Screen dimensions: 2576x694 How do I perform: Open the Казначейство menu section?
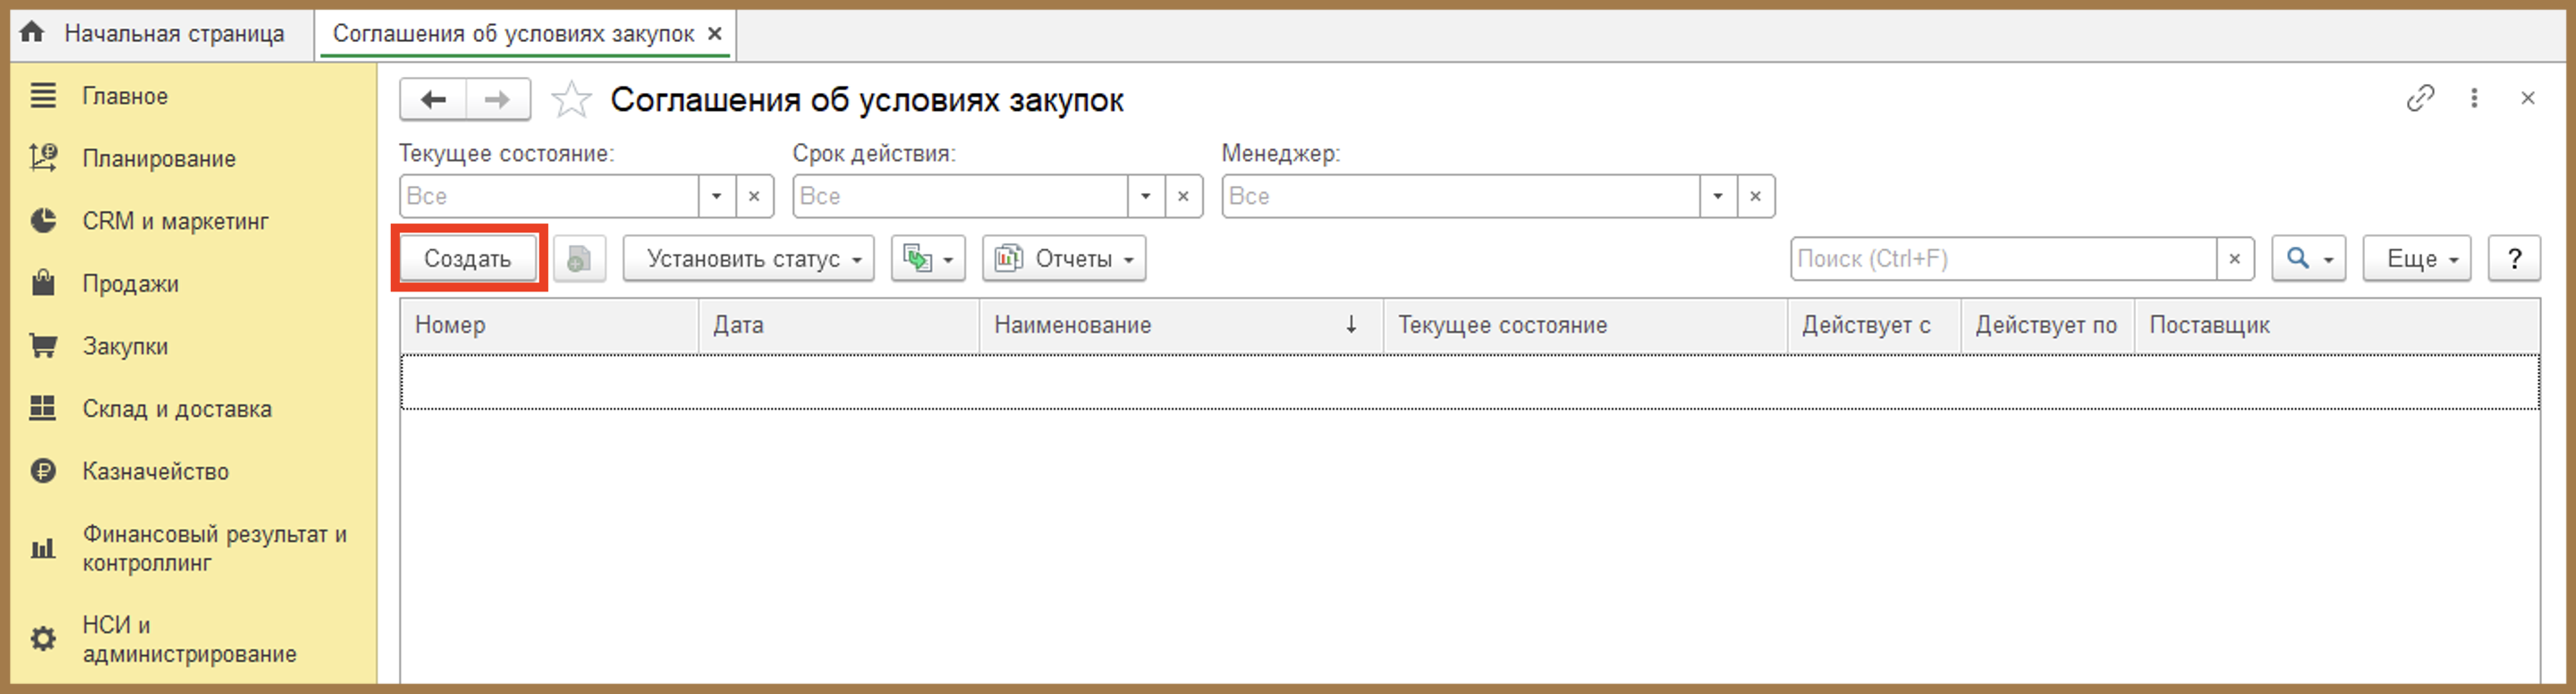tap(155, 471)
